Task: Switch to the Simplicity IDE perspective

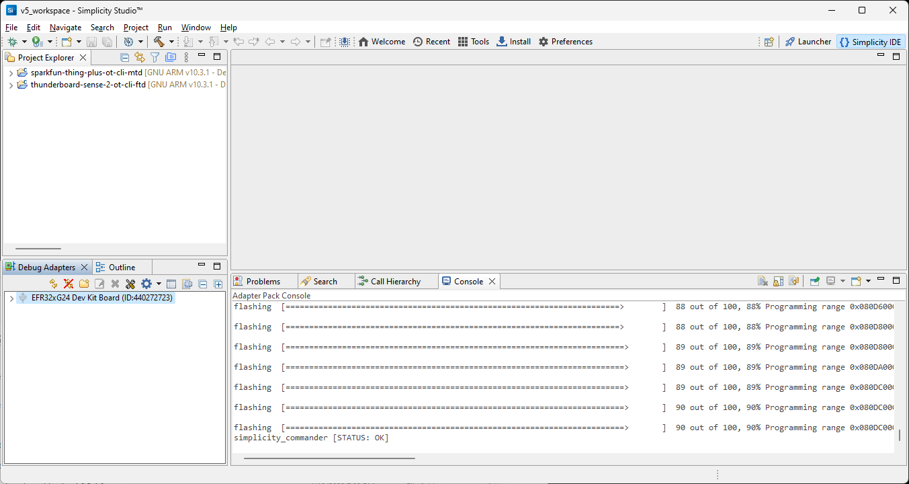Action: [x=870, y=41]
